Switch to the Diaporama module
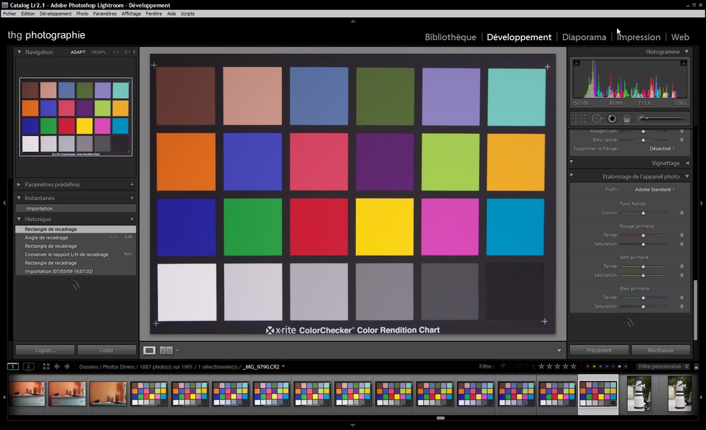Image resolution: width=706 pixels, height=430 pixels. (x=584, y=37)
